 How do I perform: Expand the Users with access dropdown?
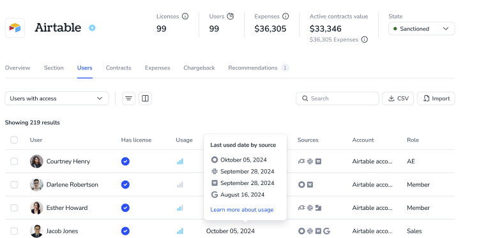point(57,98)
